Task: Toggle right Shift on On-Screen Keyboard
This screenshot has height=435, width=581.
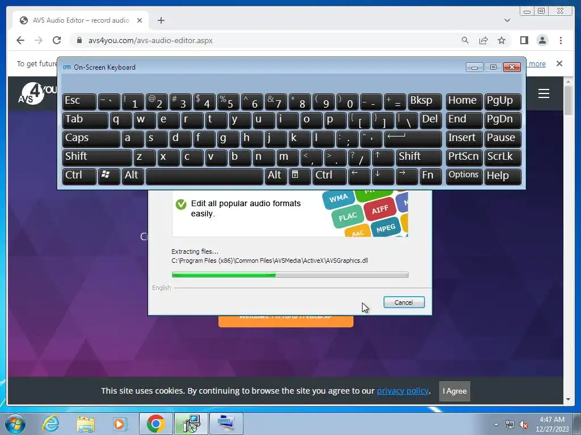Action: coord(419,157)
